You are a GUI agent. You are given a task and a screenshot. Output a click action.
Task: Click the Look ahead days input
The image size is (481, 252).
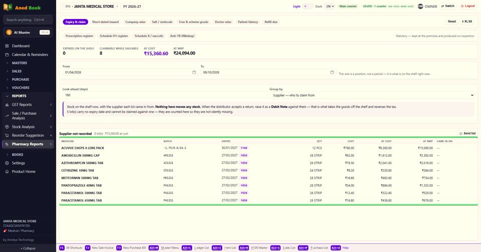pyautogui.click(x=165, y=95)
